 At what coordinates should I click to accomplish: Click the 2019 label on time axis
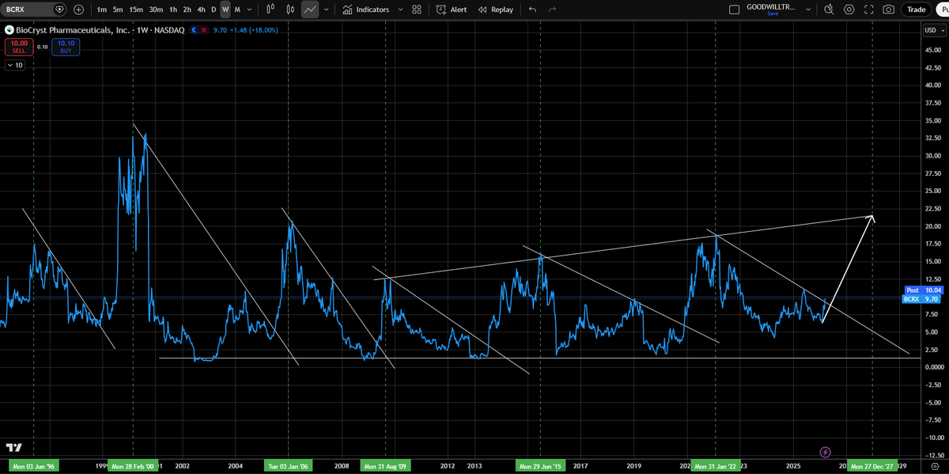(634, 466)
